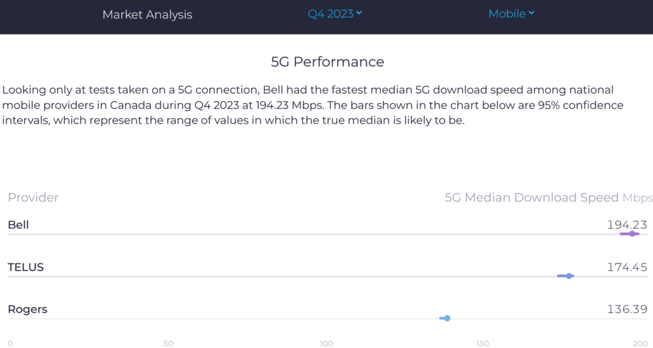Click the Market Analysis header title
This screenshot has height=348, width=653.
[147, 14]
